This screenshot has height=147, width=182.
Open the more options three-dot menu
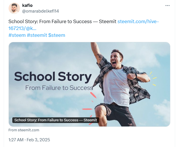pos(168,6)
